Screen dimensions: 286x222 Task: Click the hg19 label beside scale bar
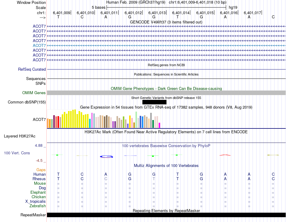click(233, 8)
